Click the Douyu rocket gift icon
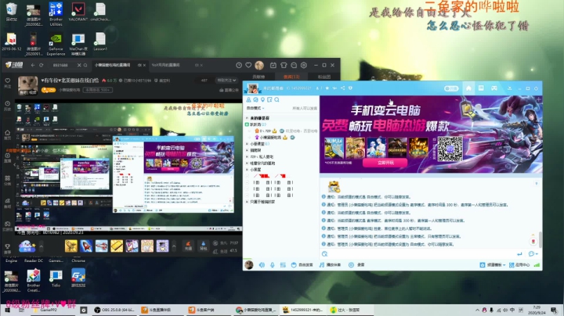 coord(86,246)
